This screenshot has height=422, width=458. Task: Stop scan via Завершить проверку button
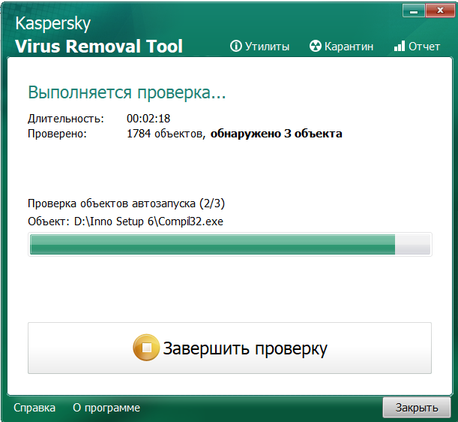229,348
